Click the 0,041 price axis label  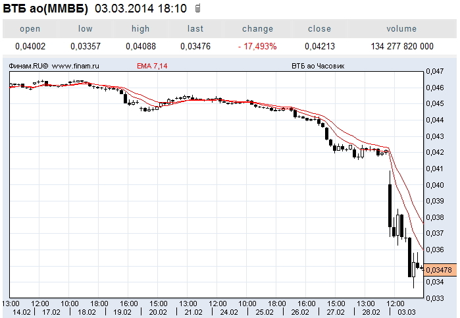[x=435, y=169]
